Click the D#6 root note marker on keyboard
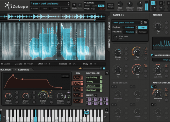The image size is (170, 122). pyautogui.click(x=86, y=113)
